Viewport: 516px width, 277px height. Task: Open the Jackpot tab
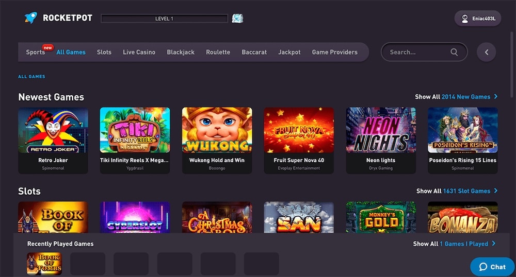point(289,52)
